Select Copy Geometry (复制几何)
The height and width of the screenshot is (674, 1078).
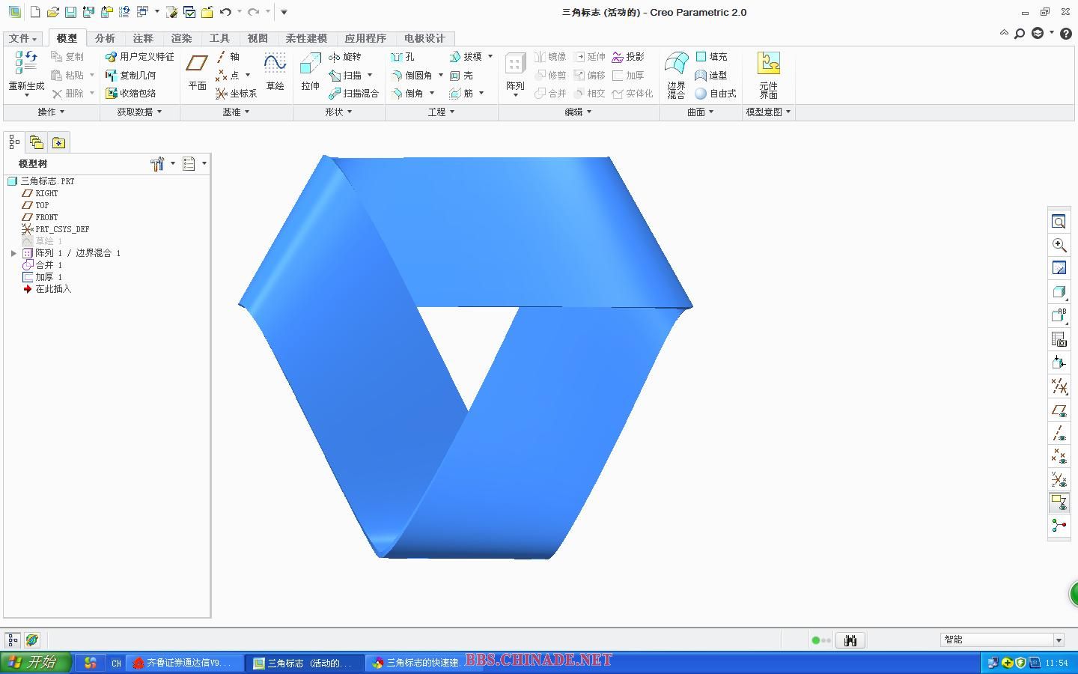pyautogui.click(x=130, y=76)
